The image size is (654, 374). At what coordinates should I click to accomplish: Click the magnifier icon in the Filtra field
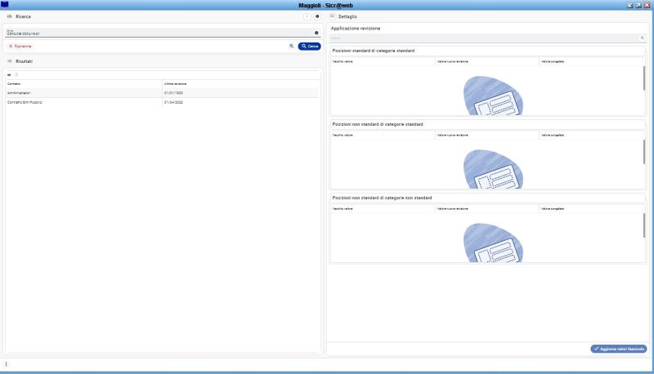643,38
